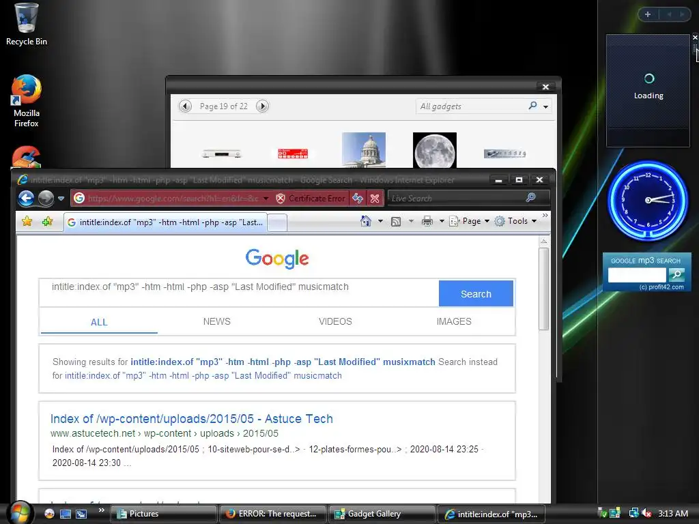Click the RSS feeds icon
Screen dimensions: 699x524
(x=396, y=222)
